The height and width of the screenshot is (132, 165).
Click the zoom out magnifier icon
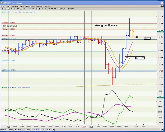click(x=33, y=9)
